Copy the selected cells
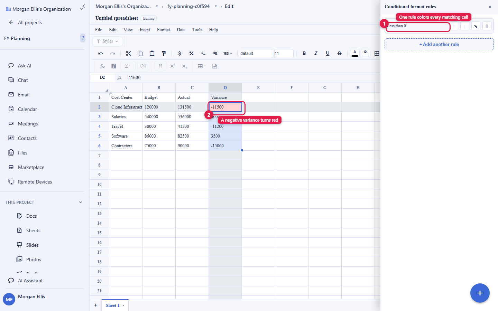 [x=140, y=54]
